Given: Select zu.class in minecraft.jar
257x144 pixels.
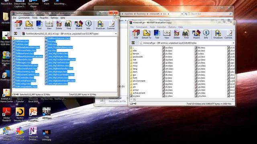Looking at the screenshot, I should [167, 48].
